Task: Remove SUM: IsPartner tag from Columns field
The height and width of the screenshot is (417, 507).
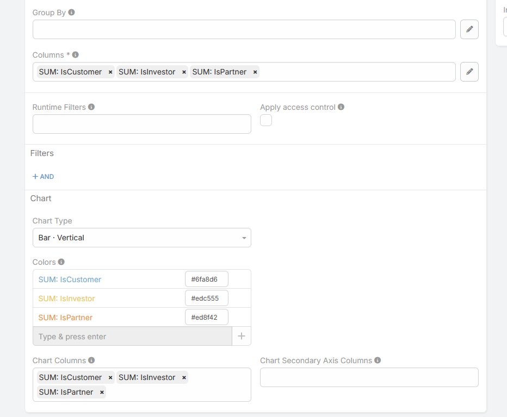Action: 255,72
